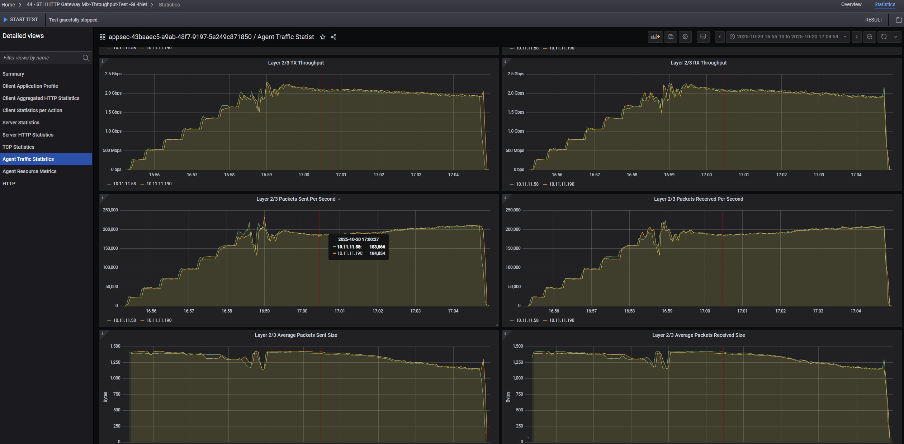Zoom out the time range
The width and height of the screenshot is (904, 444).
[x=869, y=37]
